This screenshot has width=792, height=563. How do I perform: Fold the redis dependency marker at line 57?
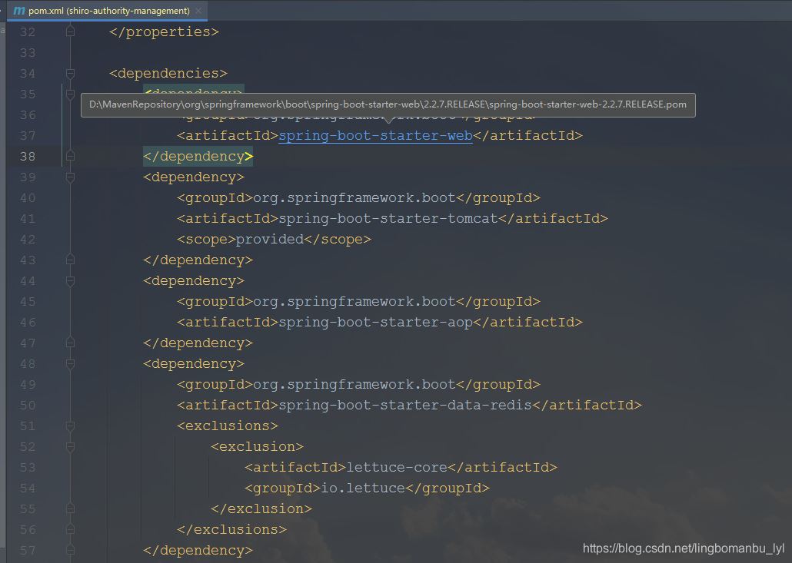pyautogui.click(x=70, y=550)
